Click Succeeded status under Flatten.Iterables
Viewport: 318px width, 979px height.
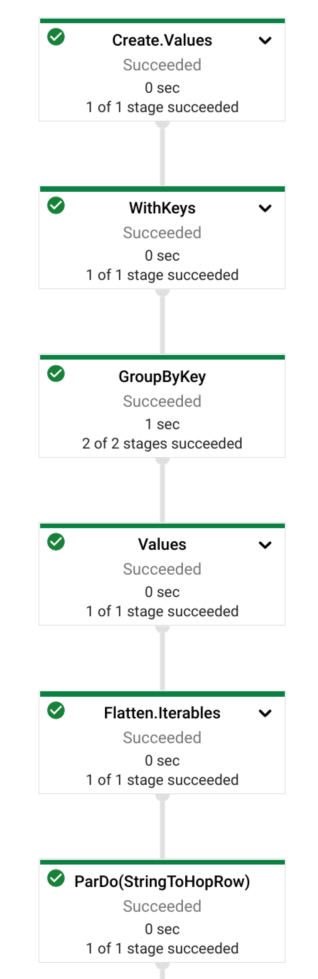(162, 738)
